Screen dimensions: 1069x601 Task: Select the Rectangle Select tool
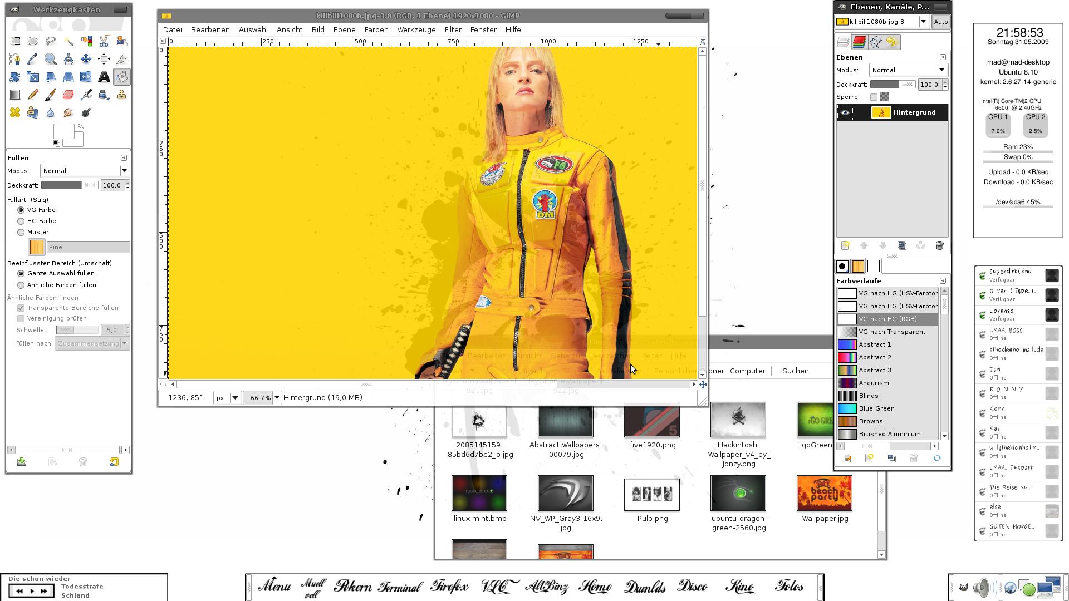[x=15, y=41]
